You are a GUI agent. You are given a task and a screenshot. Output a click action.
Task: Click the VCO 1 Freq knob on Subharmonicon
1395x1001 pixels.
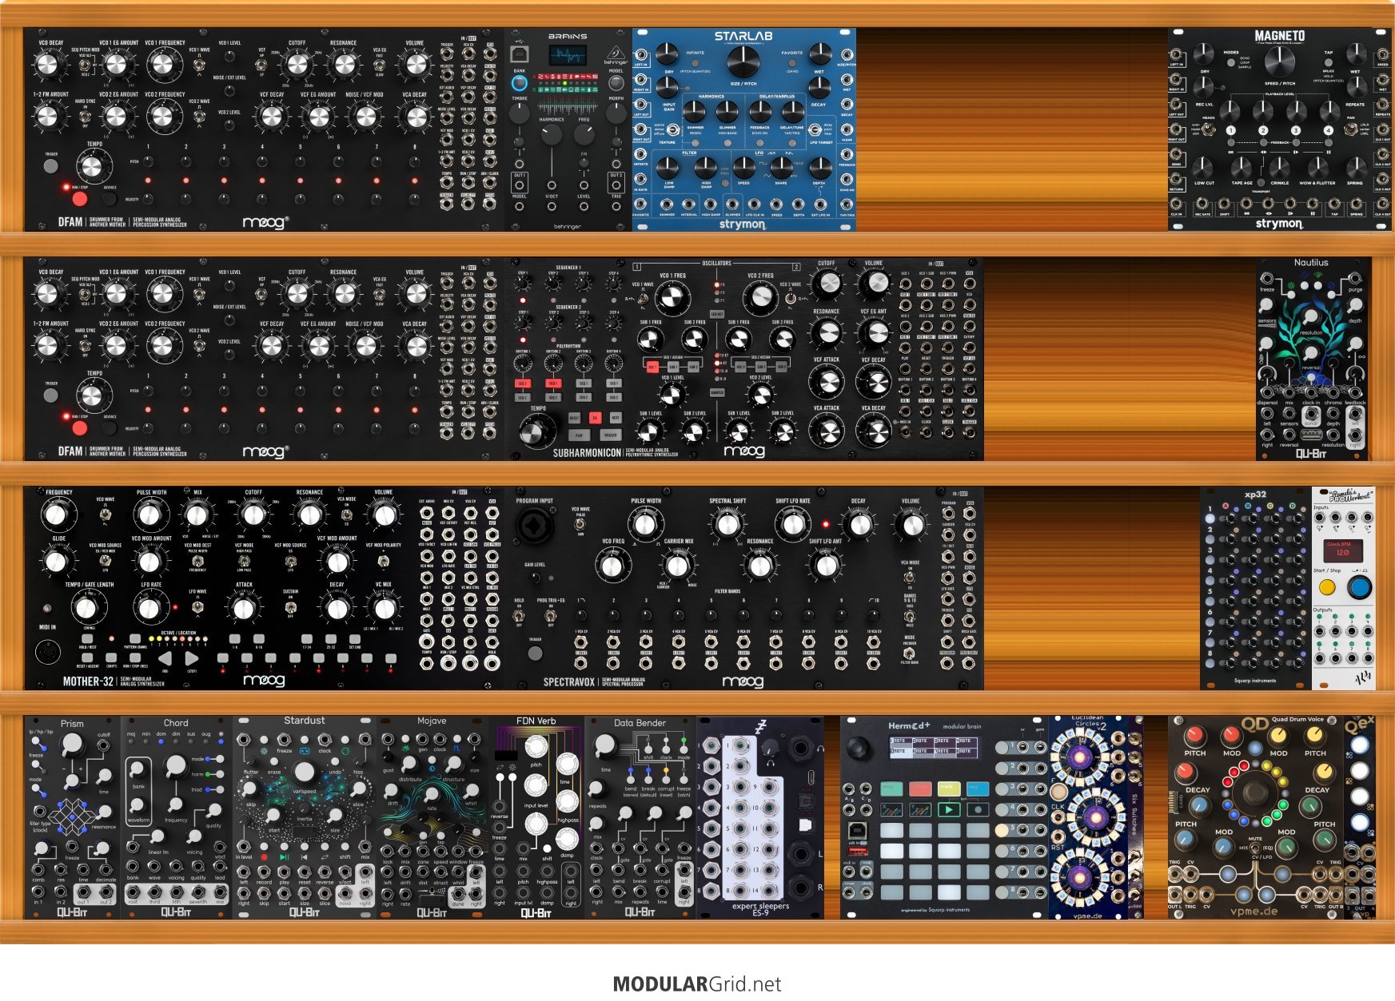(672, 298)
